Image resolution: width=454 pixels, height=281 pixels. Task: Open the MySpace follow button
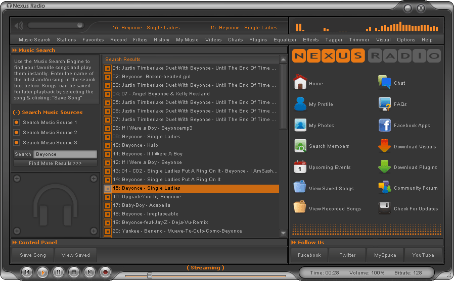tap(385, 255)
